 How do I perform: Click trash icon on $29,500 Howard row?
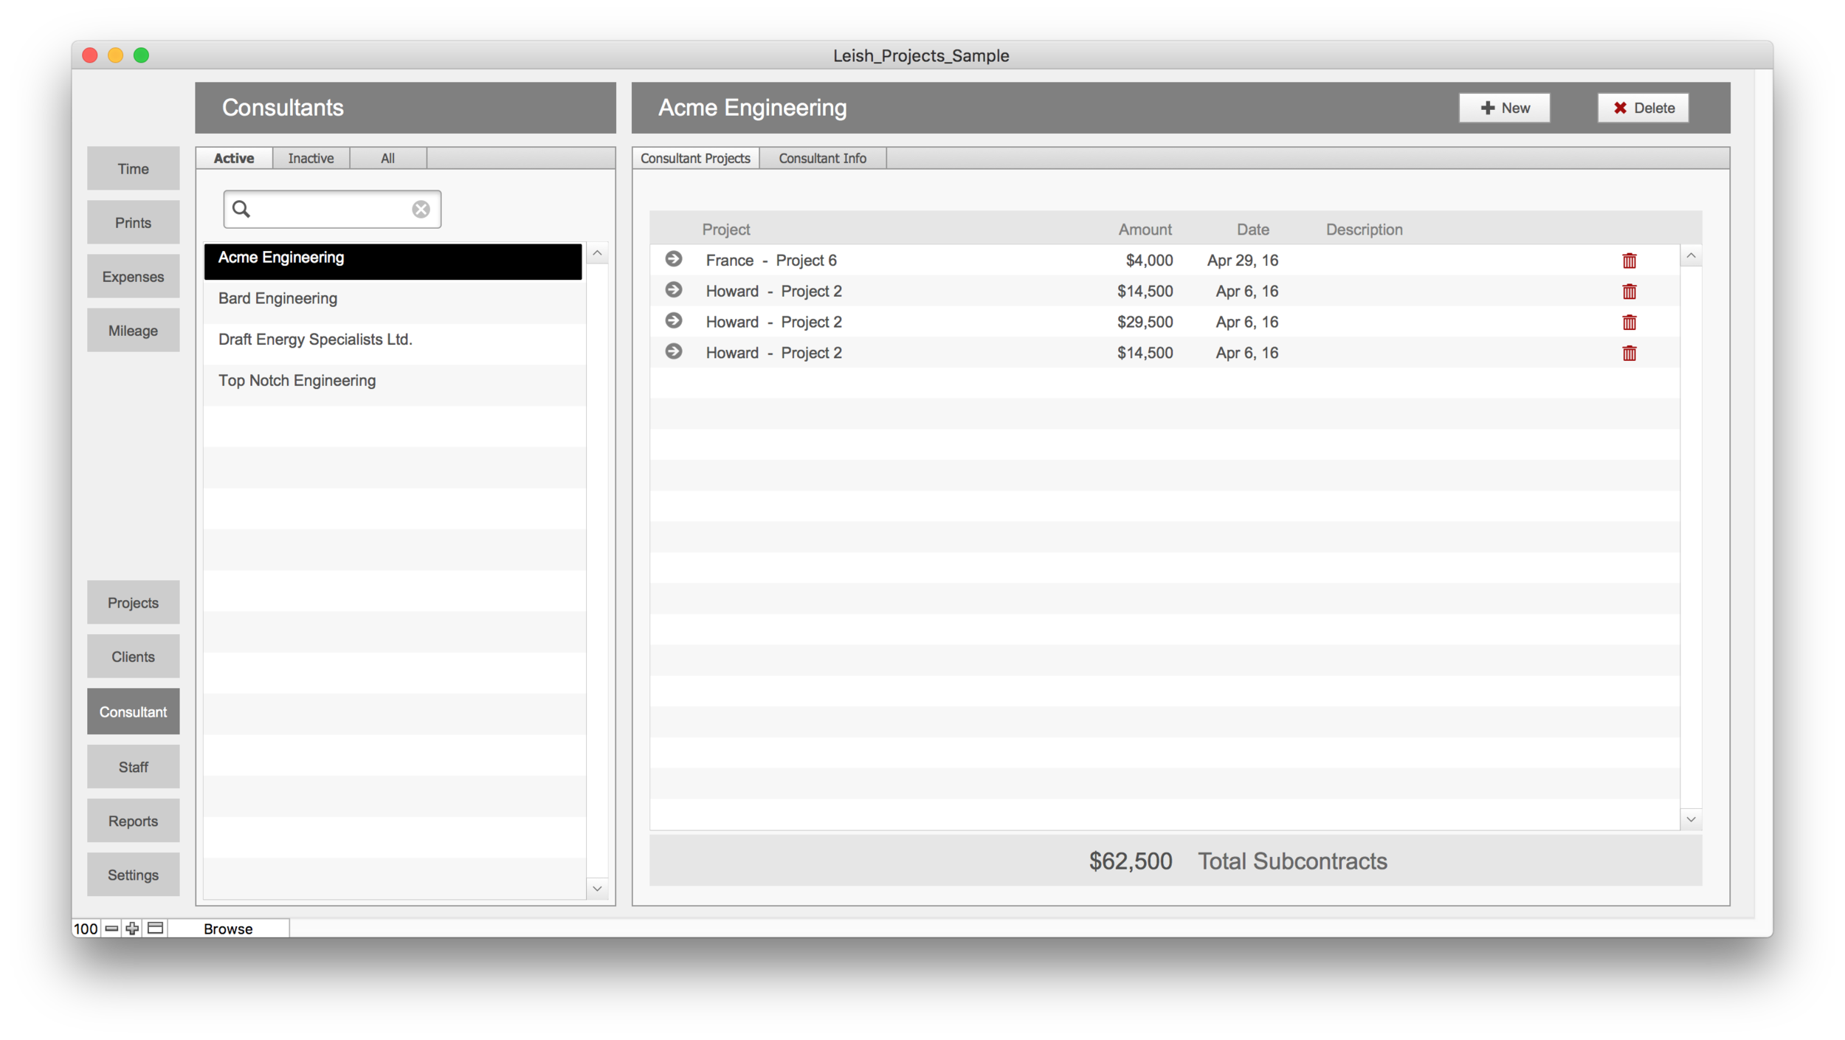coord(1629,323)
